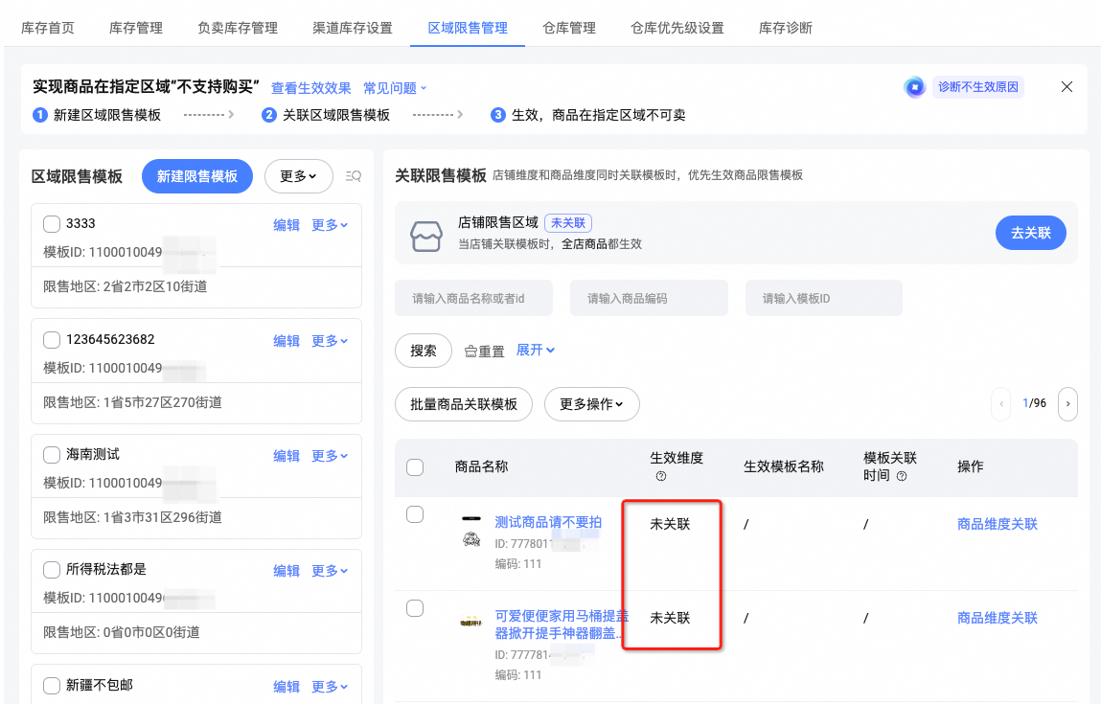Tick the checkbox for template 123645623682

click(x=51, y=340)
